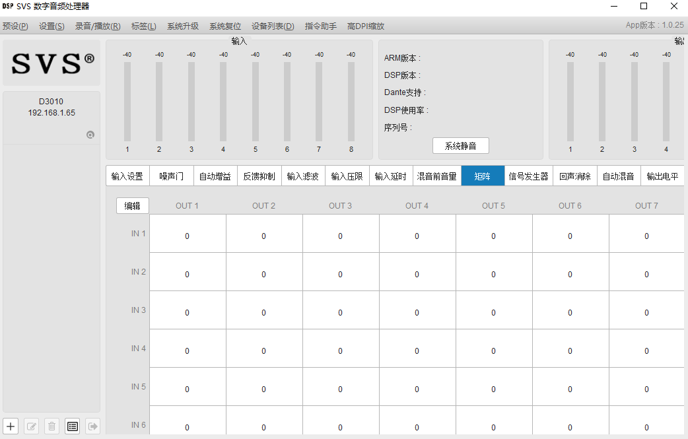Select the edit device icon

31,426
